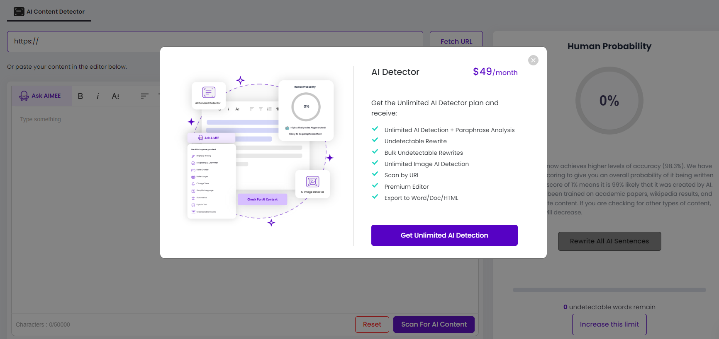This screenshot has width=719, height=339.
Task: Click the undetectable words progress bar
Action: [609, 290]
